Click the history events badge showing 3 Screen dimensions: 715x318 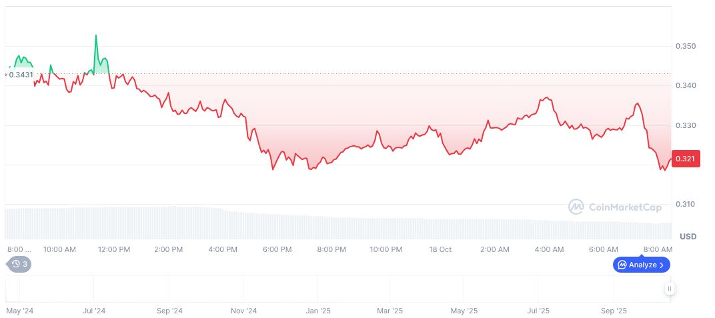[20, 264]
